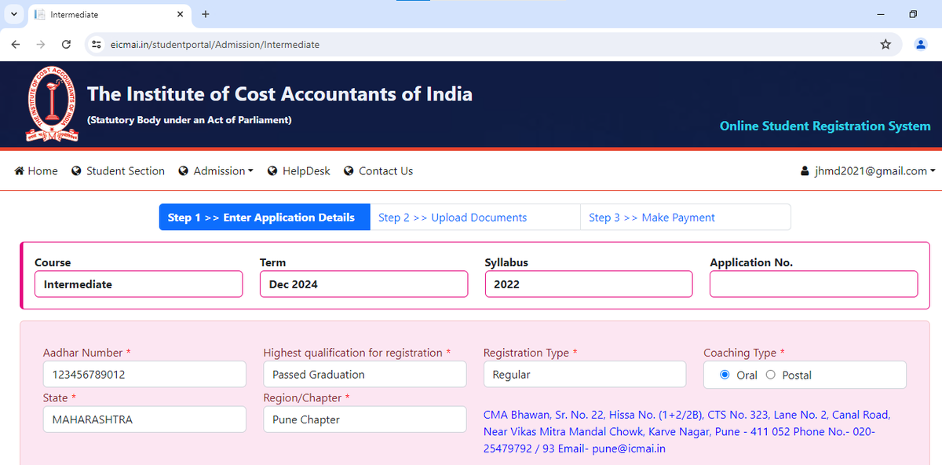942x465 pixels.
Task: Bookmark this page with star icon
Action: coord(885,45)
